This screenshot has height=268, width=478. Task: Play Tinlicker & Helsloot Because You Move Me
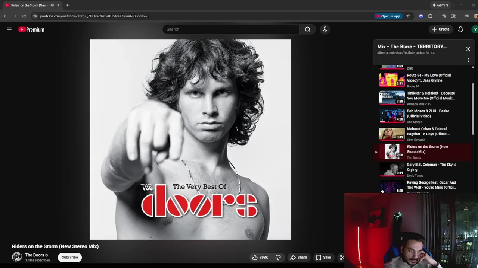click(x=423, y=98)
